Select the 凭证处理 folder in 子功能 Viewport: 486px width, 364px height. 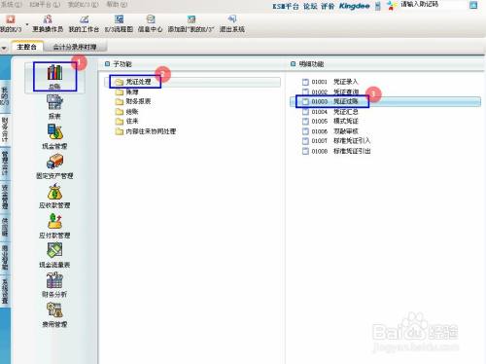pos(192,82)
